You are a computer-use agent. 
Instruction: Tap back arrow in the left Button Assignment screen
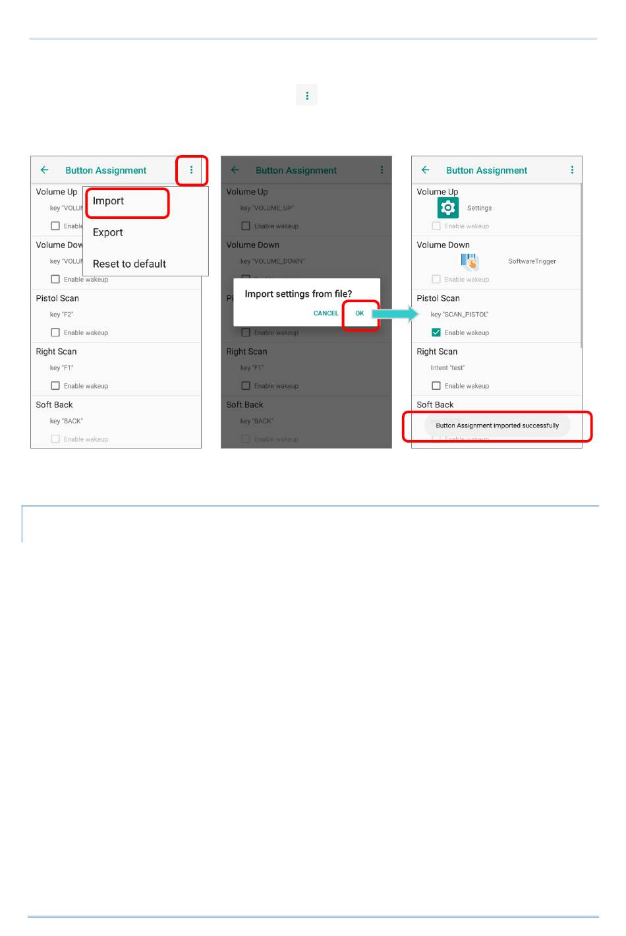click(45, 170)
